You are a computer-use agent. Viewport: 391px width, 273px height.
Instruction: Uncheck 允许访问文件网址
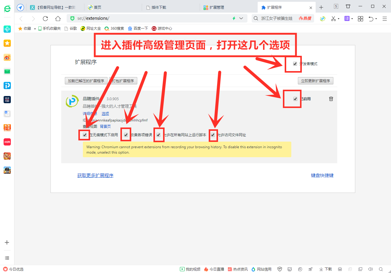point(213,135)
